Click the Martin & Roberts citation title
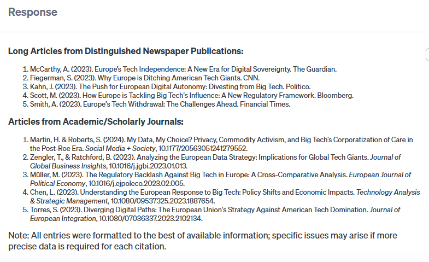 221,144
